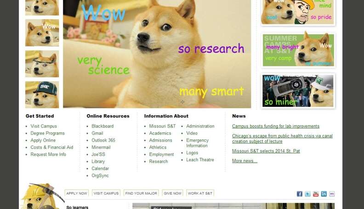The width and height of the screenshot is (364, 209).
Task: Open the Degree Programs link
Action: (48, 133)
